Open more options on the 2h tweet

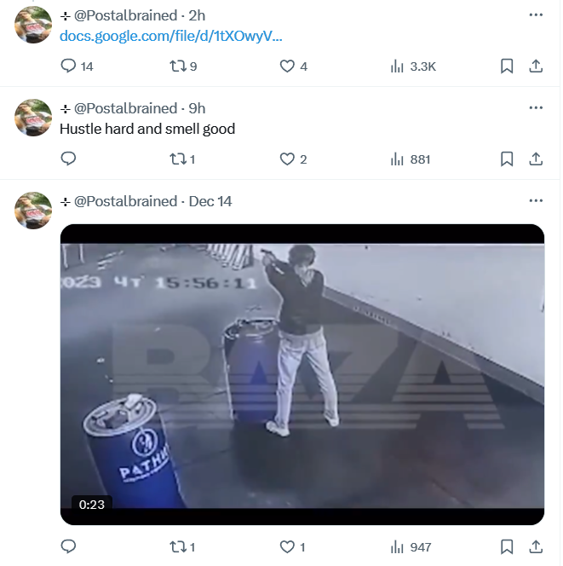tap(536, 14)
